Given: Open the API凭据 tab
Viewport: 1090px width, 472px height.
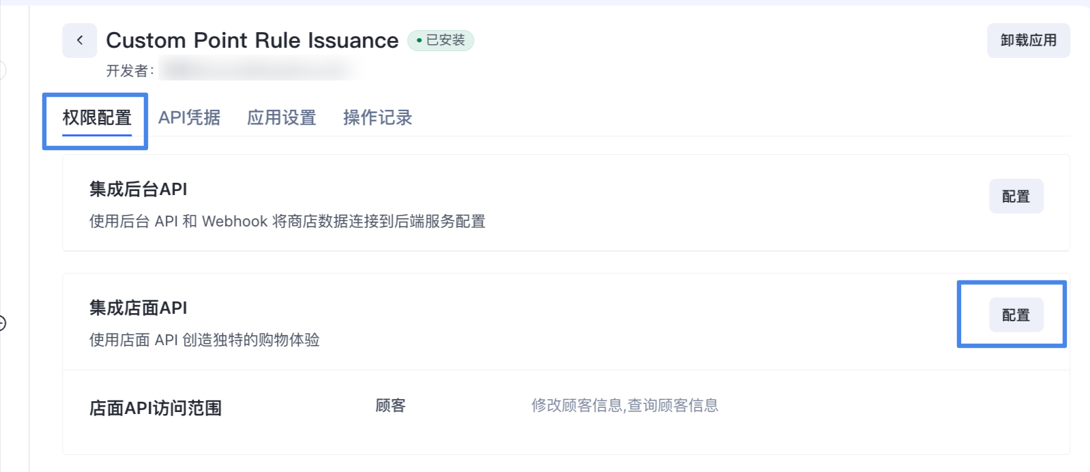Looking at the screenshot, I should point(189,118).
